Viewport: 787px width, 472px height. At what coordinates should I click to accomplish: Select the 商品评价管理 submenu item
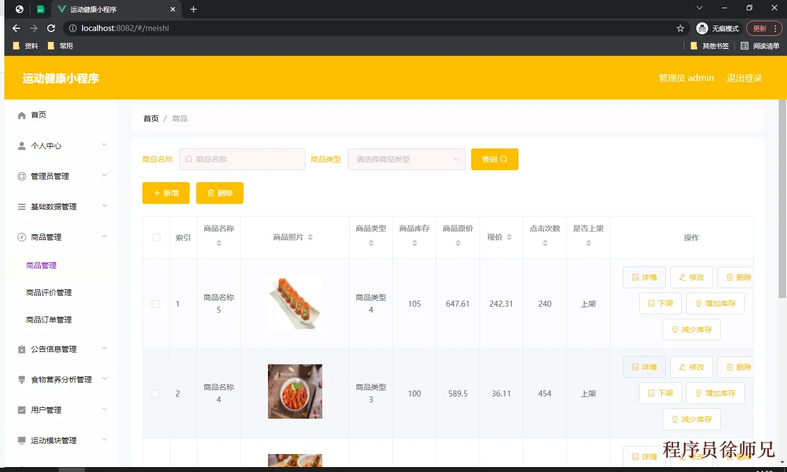pyautogui.click(x=49, y=293)
